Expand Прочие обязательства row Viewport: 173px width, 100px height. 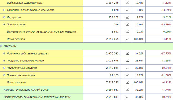click(x=4, y=75)
